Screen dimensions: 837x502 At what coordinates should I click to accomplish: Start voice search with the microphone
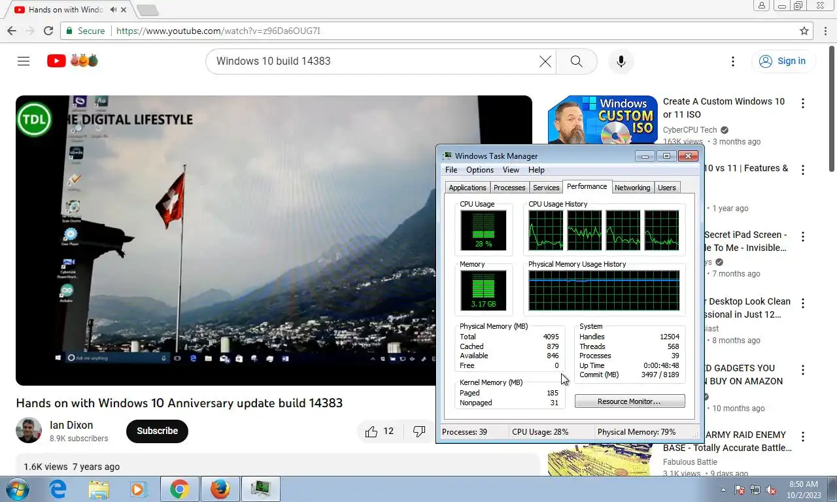(621, 61)
